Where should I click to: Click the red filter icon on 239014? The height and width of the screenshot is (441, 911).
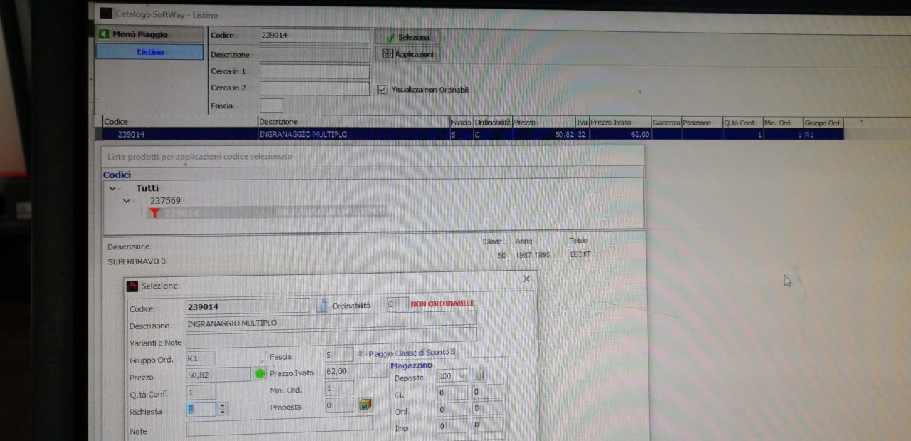[154, 212]
